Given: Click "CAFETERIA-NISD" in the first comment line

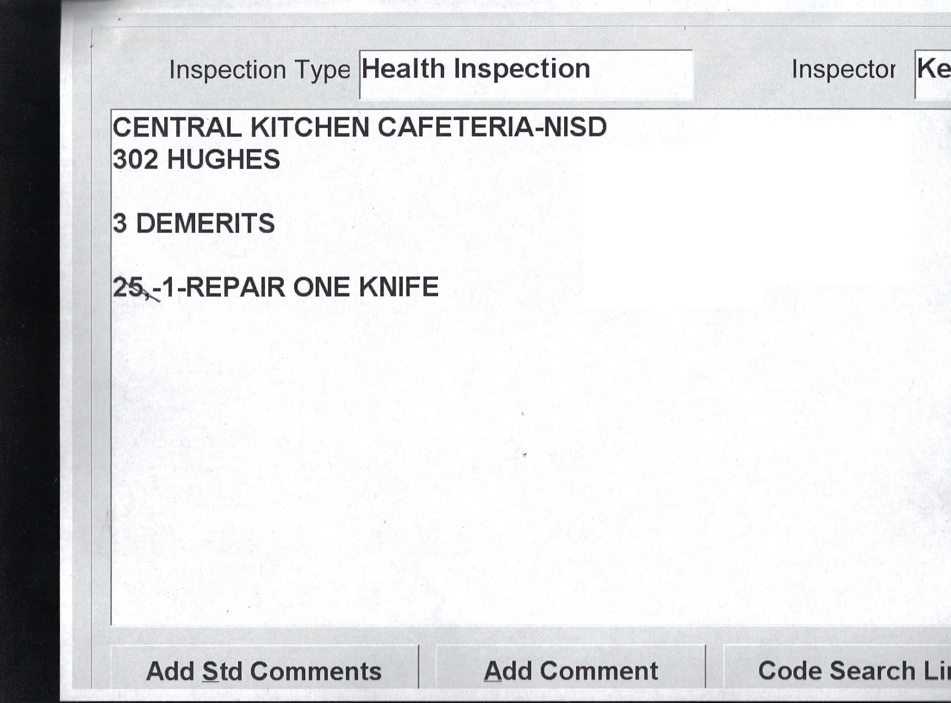Looking at the screenshot, I should pos(492,127).
